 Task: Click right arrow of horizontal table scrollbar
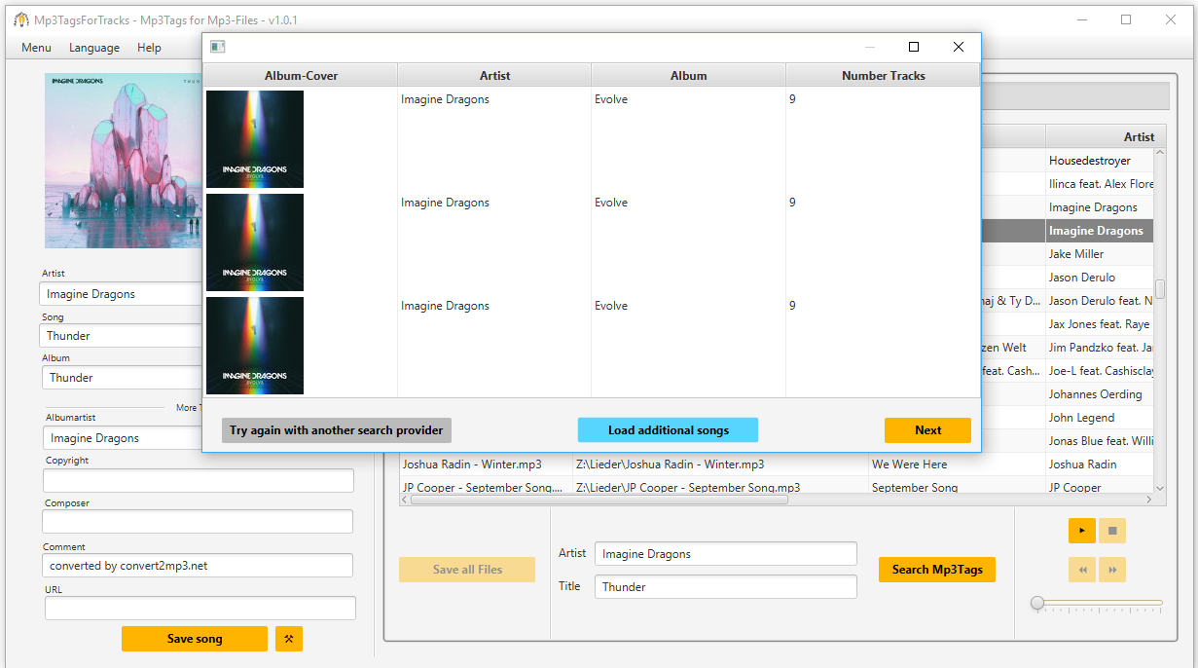pyautogui.click(x=1148, y=500)
